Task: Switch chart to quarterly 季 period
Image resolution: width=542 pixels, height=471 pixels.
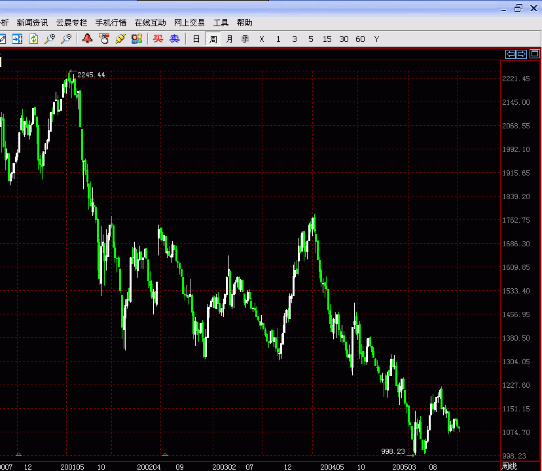Action: (x=245, y=39)
